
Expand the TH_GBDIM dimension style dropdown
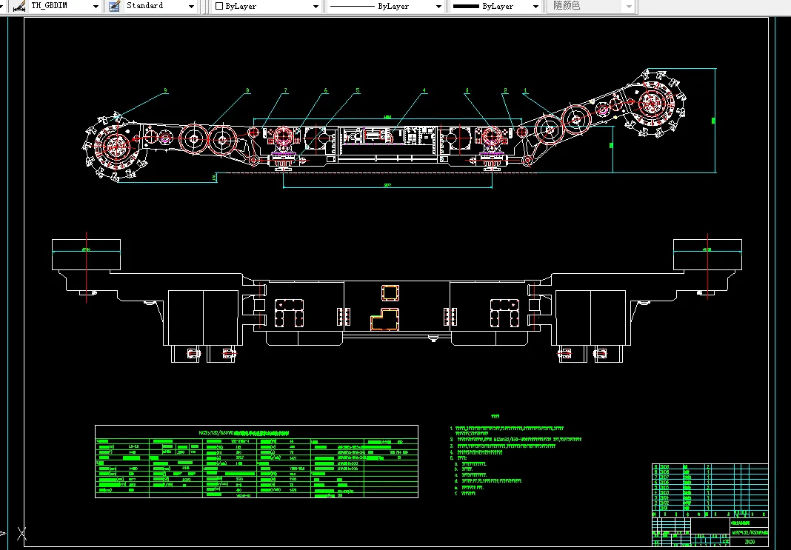point(96,7)
